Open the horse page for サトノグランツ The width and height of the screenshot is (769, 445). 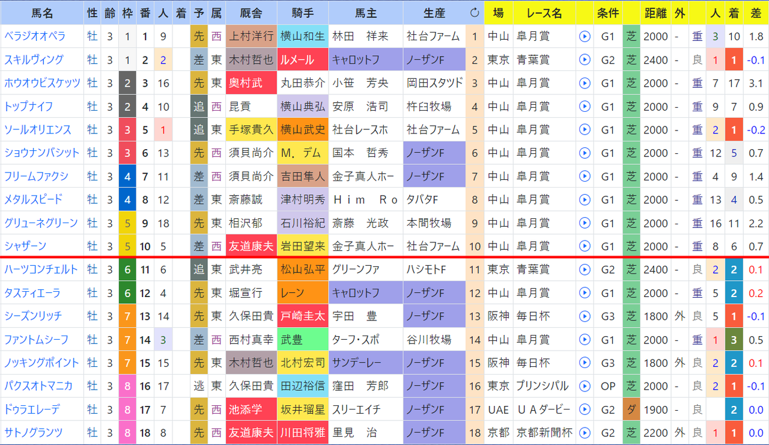click(x=33, y=432)
